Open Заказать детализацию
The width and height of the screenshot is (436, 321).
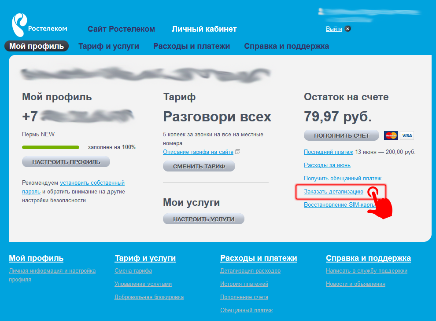point(333,191)
